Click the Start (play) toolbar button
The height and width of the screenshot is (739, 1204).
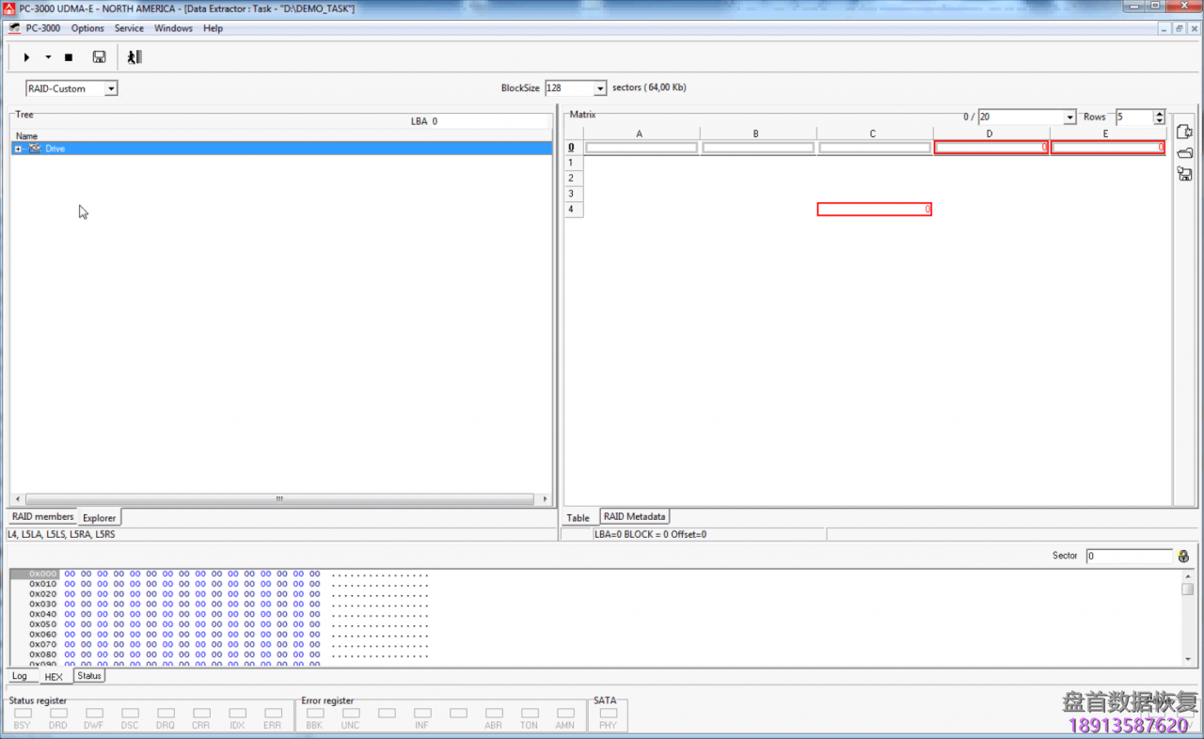[x=26, y=57]
